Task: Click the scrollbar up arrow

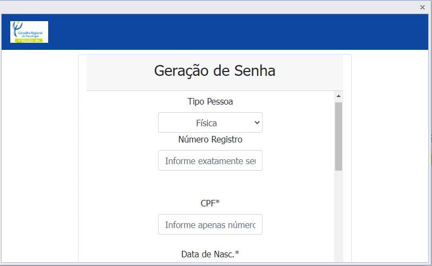Action: (x=338, y=96)
